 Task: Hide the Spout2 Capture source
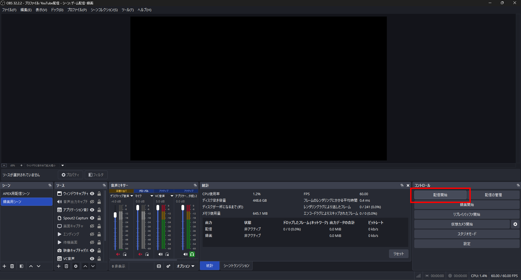coord(92,218)
